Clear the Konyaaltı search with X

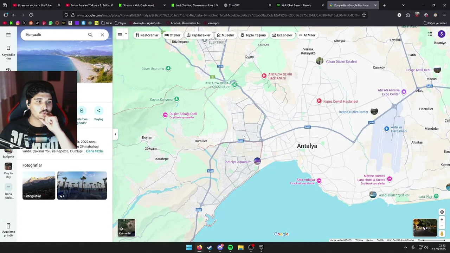(102, 35)
